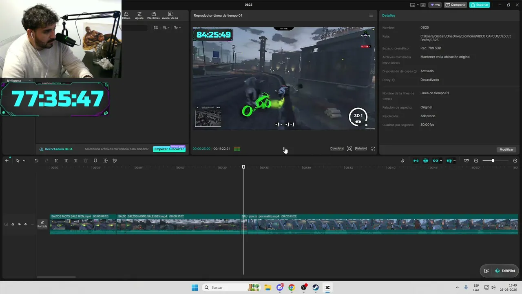Image resolution: width=522 pixels, height=294 pixels.
Task: Delete left of playhead
Action: click(66, 160)
